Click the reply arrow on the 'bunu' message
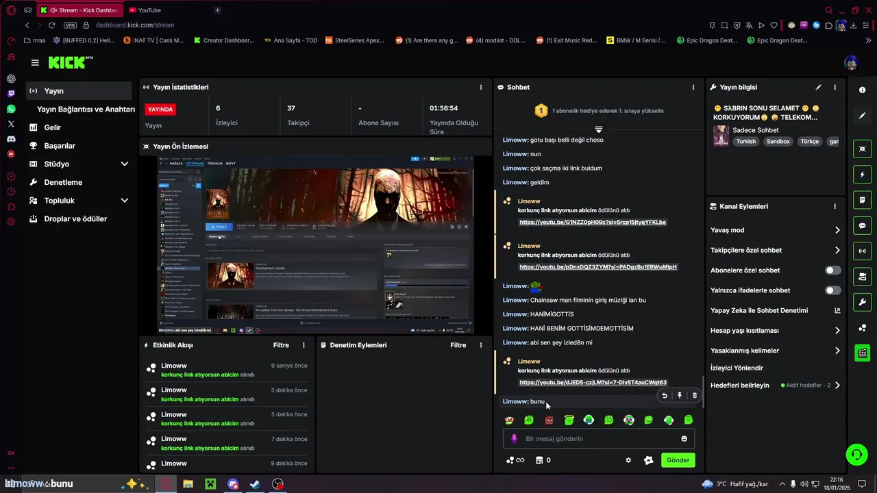The width and height of the screenshot is (877, 493). [664, 395]
